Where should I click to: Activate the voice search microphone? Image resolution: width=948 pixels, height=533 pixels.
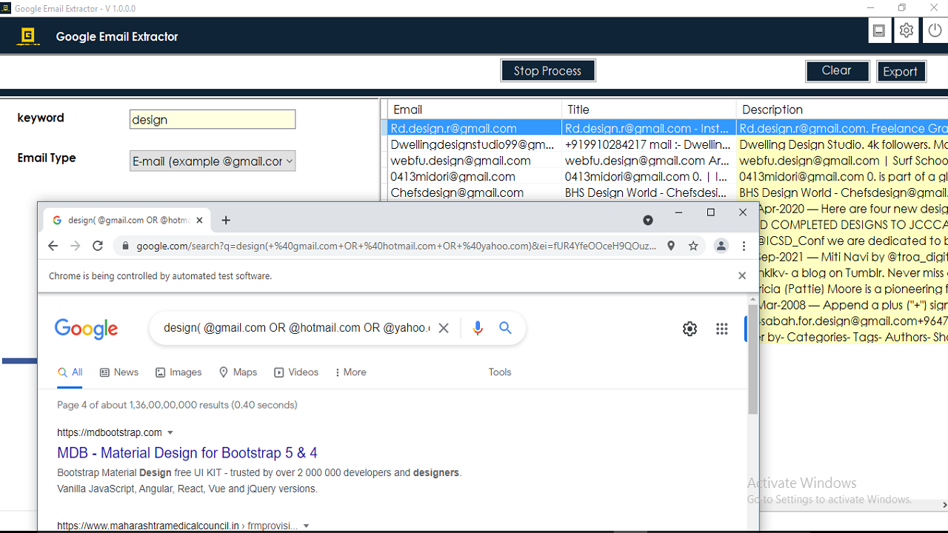[x=477, y=327]
